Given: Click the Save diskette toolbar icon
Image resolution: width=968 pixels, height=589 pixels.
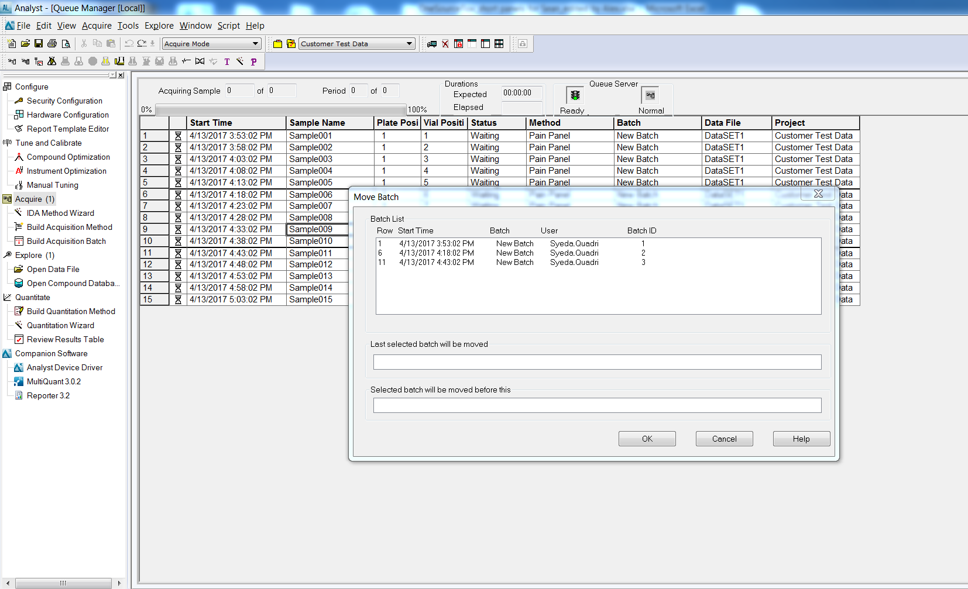Looking at the screenshot, I should (39, 44).
